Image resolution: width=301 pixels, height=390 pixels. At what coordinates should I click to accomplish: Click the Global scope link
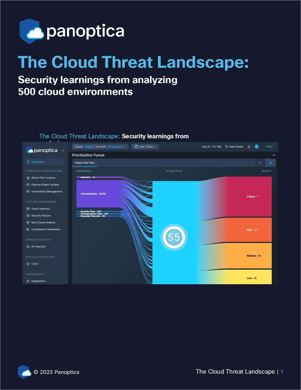point(88,147)
